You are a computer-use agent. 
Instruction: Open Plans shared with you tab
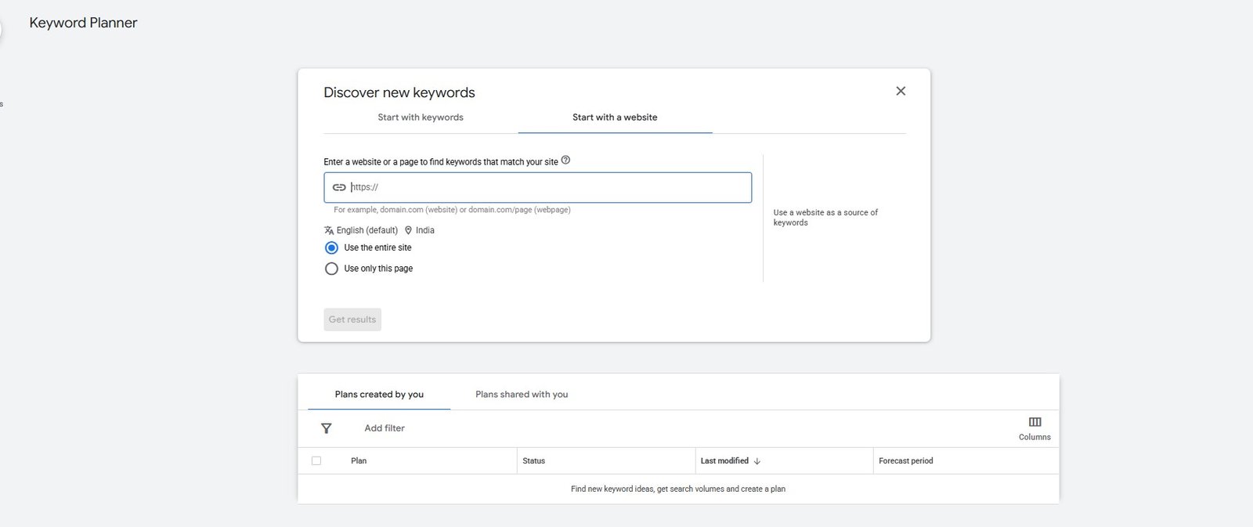[522, 394]
